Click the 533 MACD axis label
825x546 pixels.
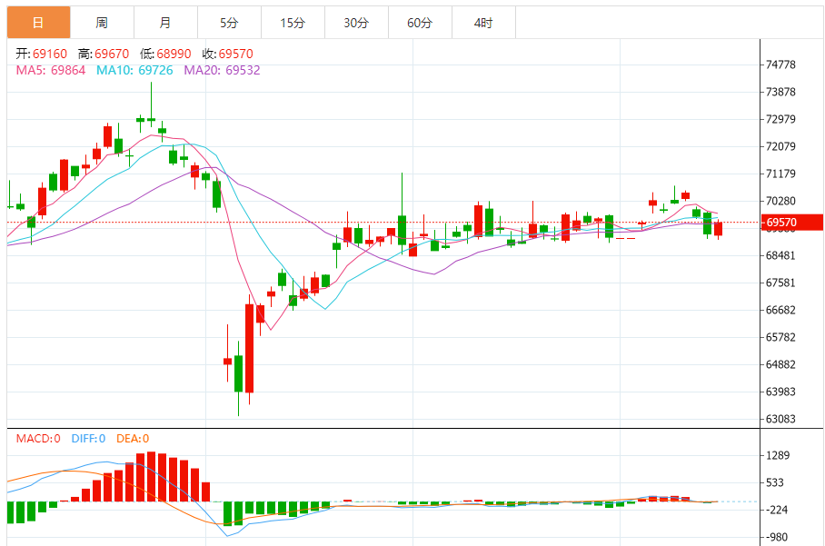tap(776, 483)
